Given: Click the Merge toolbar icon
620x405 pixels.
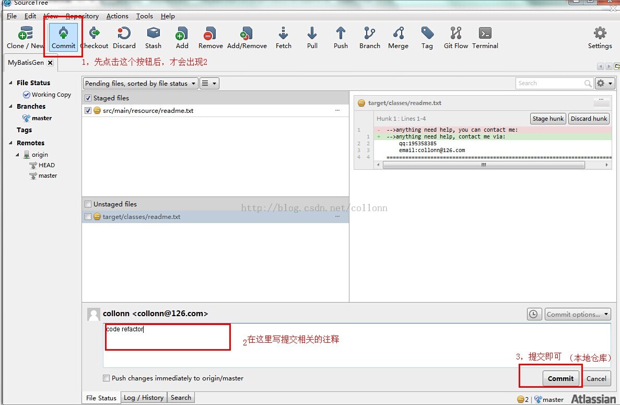Looking at the screenshot, I should pyautogui.click(x=398, y=37).
